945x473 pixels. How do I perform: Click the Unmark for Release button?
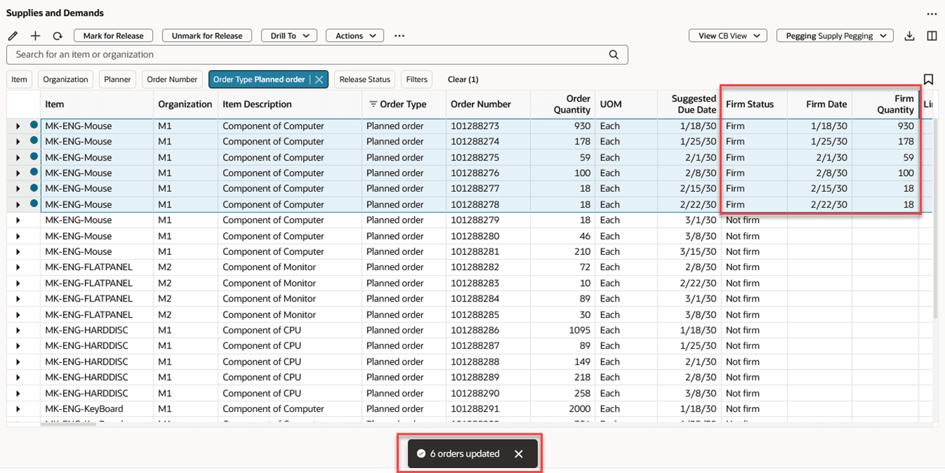207,36
